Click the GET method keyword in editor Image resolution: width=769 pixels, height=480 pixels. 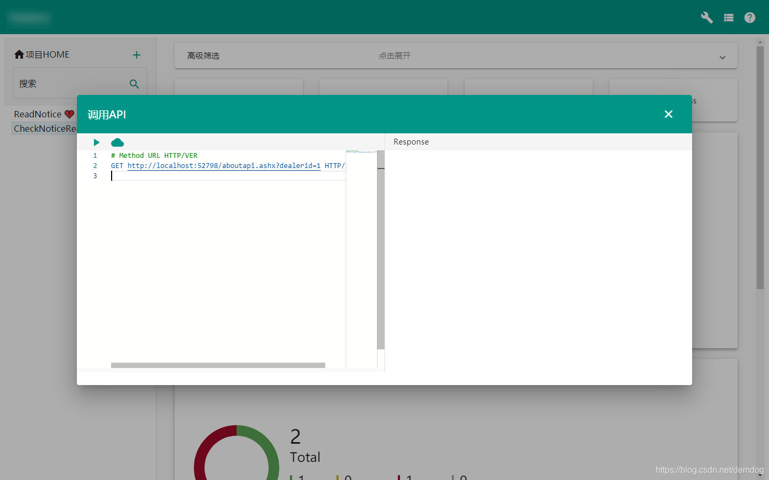click(x=117, y=166)
